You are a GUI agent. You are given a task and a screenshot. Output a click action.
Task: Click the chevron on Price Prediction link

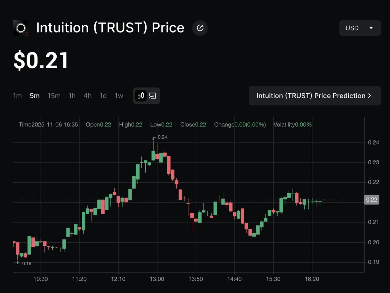[369, 95]
